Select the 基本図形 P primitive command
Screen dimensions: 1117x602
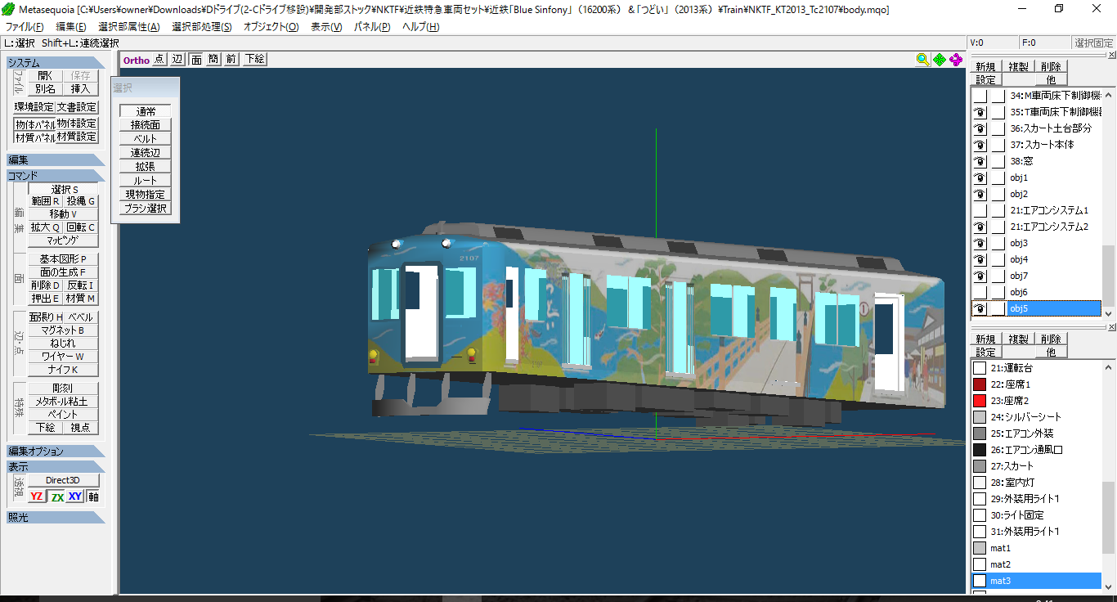click(63, 259)
